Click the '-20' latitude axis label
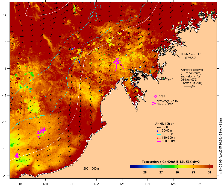Image resolution: width=224 pixels, height=186 pixels. 4,176
